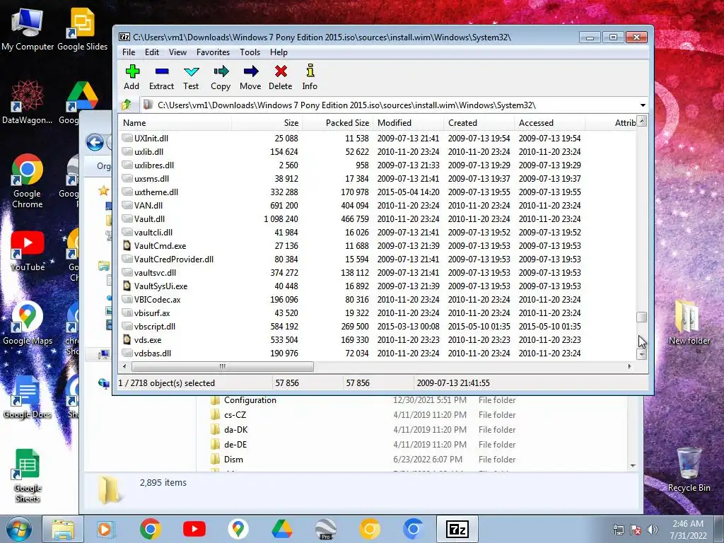Select the Configuration folder in Explorer window
The image size is (724, 543).
(x=250, y=400)
